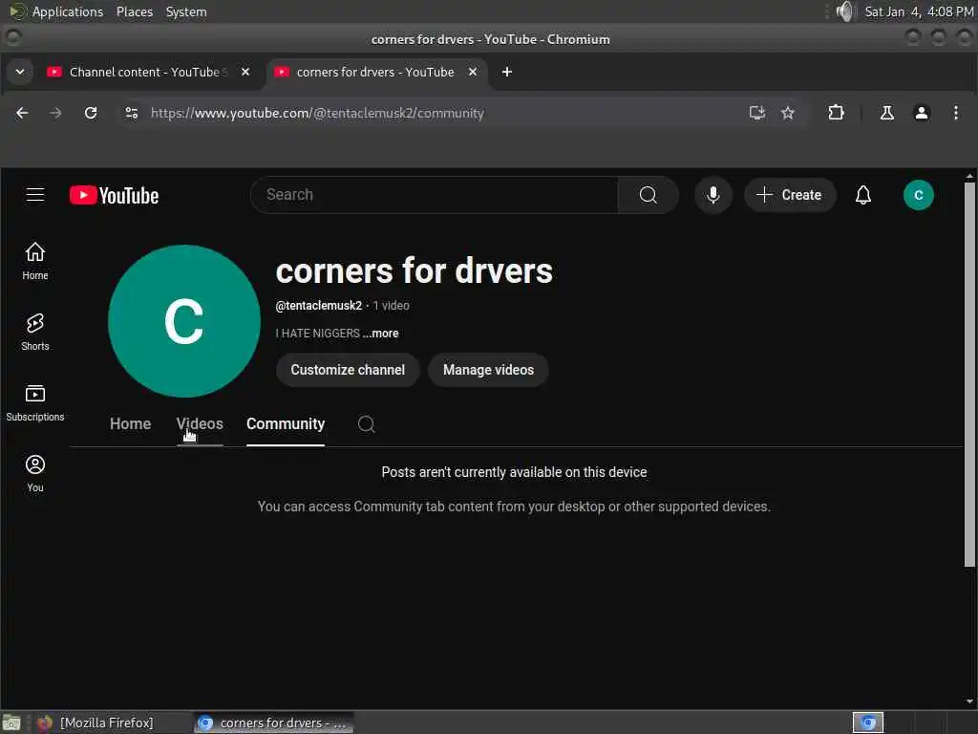
Task: Open the Chromium profile icon
Action: click(x=922, y=113)
